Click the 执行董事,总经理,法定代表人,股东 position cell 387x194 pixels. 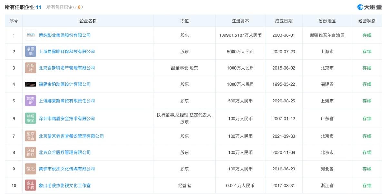point(184,119)
